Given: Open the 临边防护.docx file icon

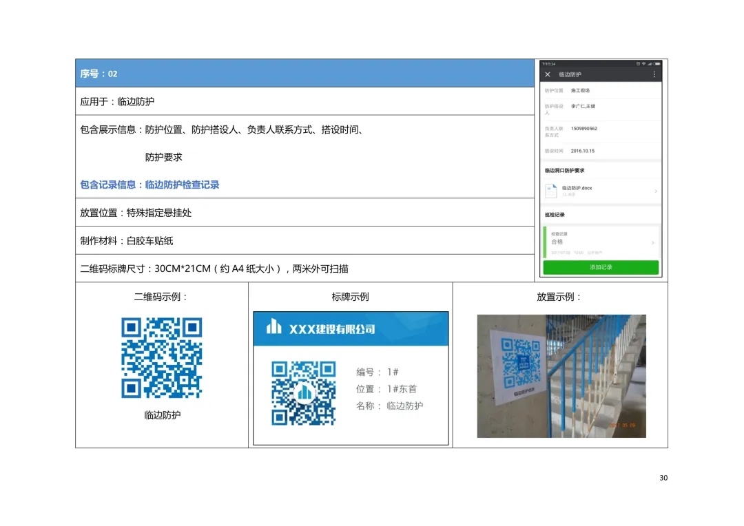Looking at the screenshot, I should point(550,191).
